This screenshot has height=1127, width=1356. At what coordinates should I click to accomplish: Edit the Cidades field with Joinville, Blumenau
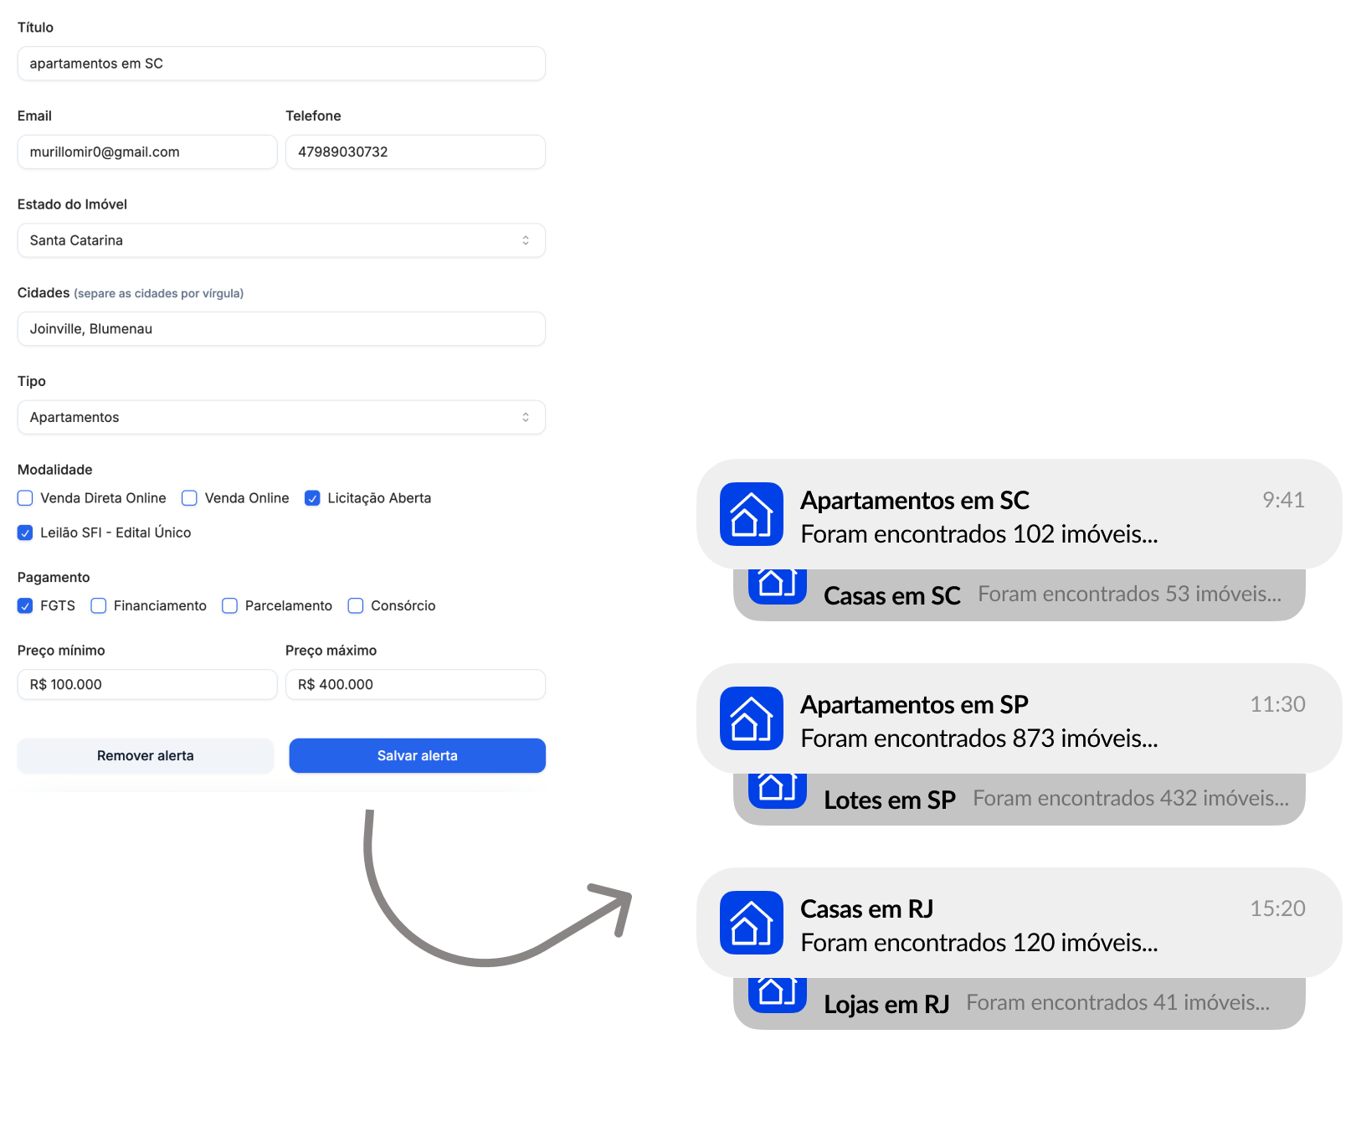click(x=281, y=329)
